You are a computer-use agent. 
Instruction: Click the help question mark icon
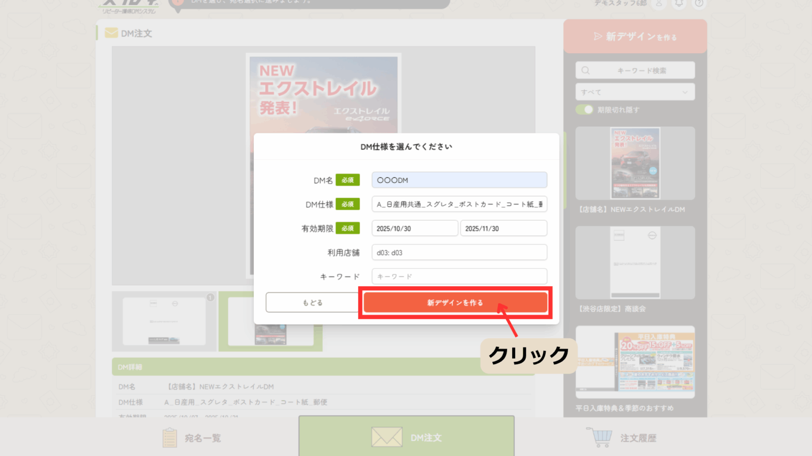click(699, 4)
